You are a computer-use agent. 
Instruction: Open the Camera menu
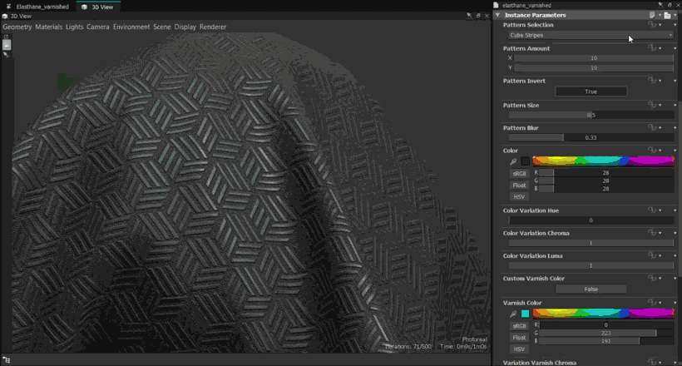click(98, 27)
